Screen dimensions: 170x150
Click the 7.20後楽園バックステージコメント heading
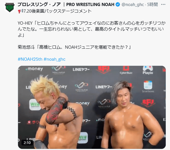pos(58,11)
